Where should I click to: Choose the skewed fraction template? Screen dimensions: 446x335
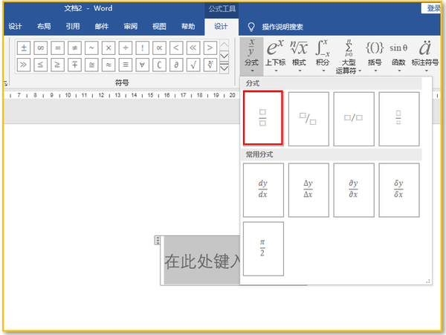[308, 119]
